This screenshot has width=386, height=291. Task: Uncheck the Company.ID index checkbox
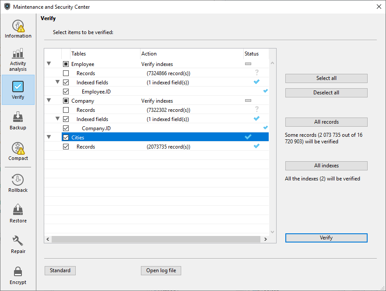pyautogui.click(x=66, y=128)
